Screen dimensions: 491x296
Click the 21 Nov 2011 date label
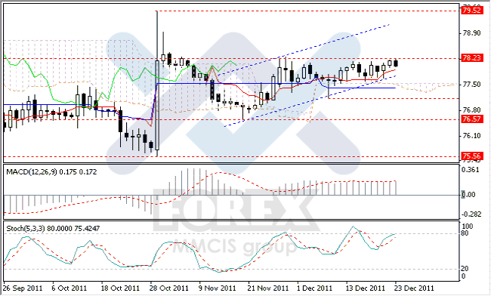click(x=267, y=288)
